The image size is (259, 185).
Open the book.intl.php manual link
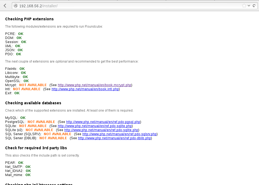[x=85, y=89]
